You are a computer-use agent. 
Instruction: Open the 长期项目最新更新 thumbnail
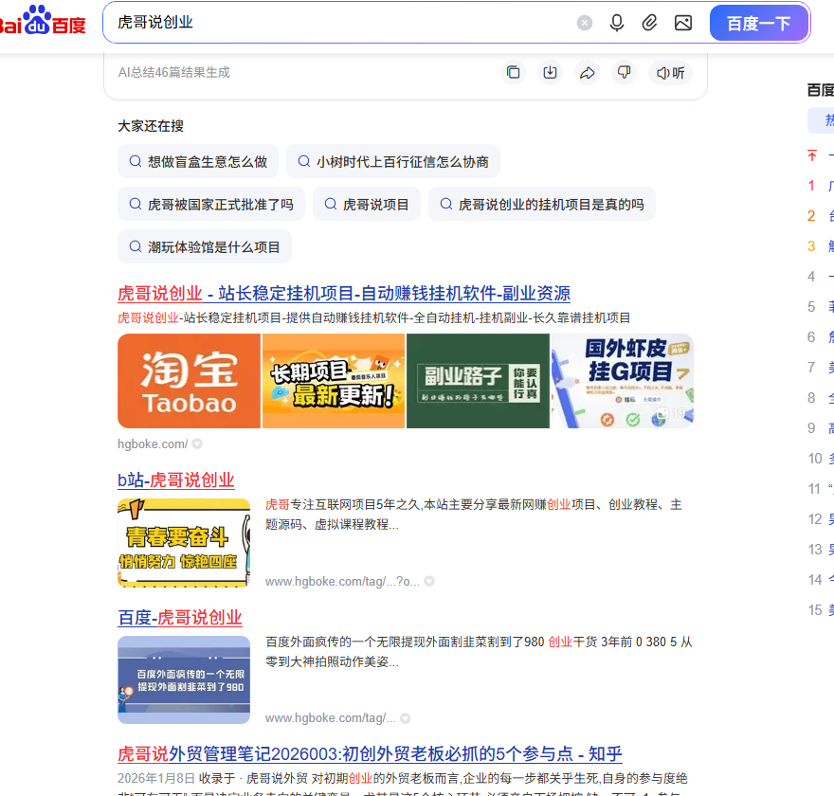point(334,381)
